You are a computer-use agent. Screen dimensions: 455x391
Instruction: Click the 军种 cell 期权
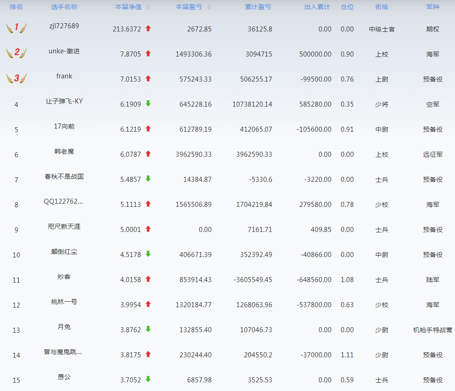click(x=433, y=29)
